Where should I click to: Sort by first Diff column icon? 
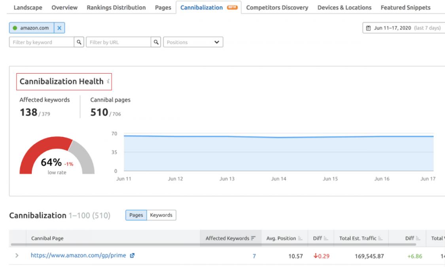click(326, 239)
